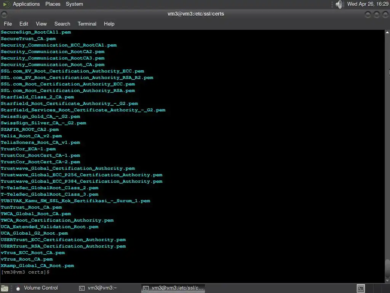390x293 pixels.
Task: Click SecureTrust_CA.pem
Action: click(x=28, y=39)
